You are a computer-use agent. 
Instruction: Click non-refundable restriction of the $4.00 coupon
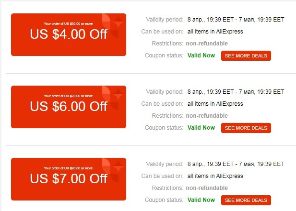(207, 44)
